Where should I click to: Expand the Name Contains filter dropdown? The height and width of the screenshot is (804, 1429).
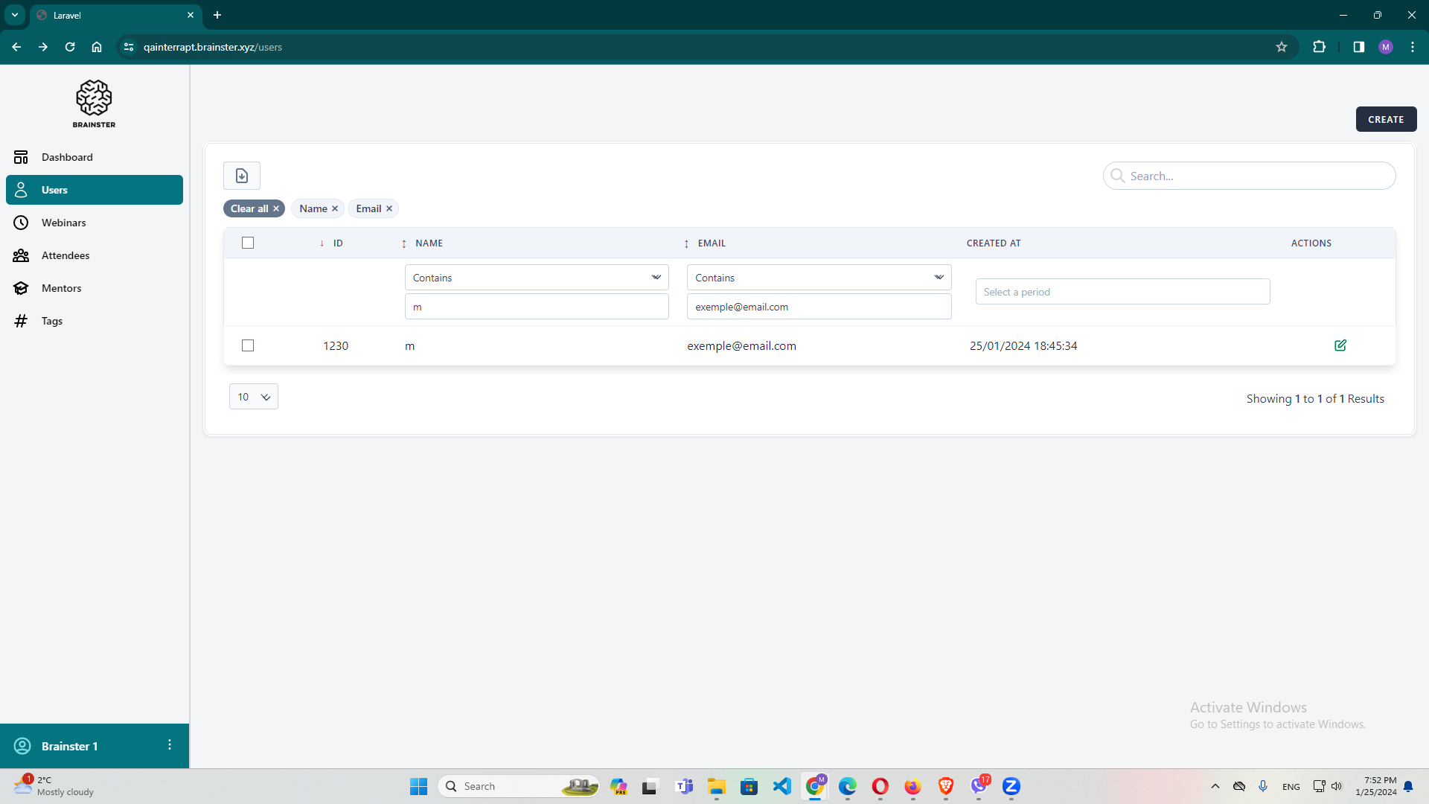click(x=536, y=278)
